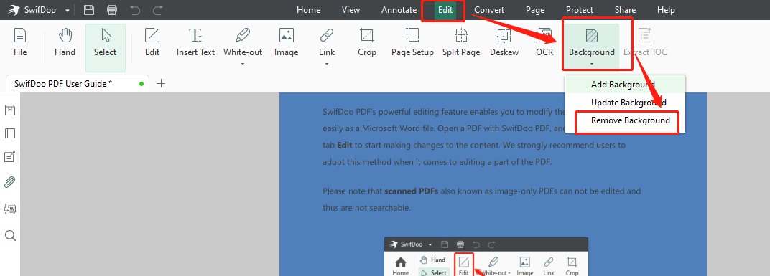The image size is (770, 276).
Task: Click the Background tool icon
Action: 592,36
